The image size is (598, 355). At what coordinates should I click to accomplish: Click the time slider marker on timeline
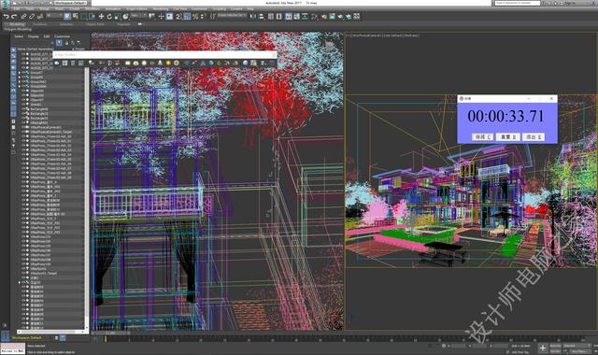tap(106, 338)
